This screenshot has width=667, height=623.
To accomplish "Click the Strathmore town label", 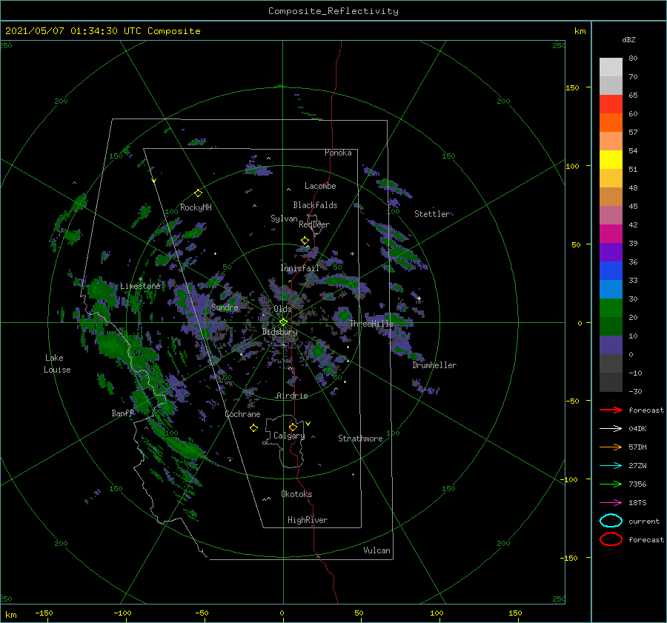I will click(x=360, y=439).
